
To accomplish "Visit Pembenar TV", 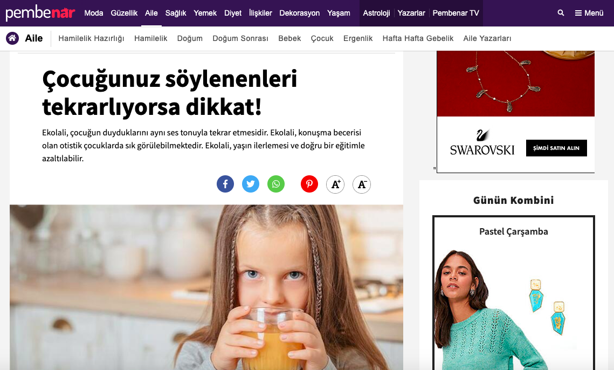I will click(x=456, y=13).
